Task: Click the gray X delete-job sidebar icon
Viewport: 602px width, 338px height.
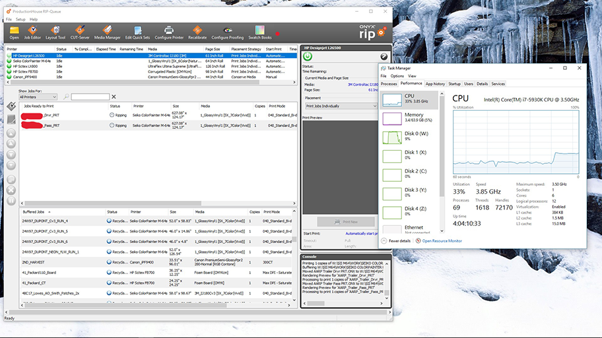Action: [x=11, y=190]
